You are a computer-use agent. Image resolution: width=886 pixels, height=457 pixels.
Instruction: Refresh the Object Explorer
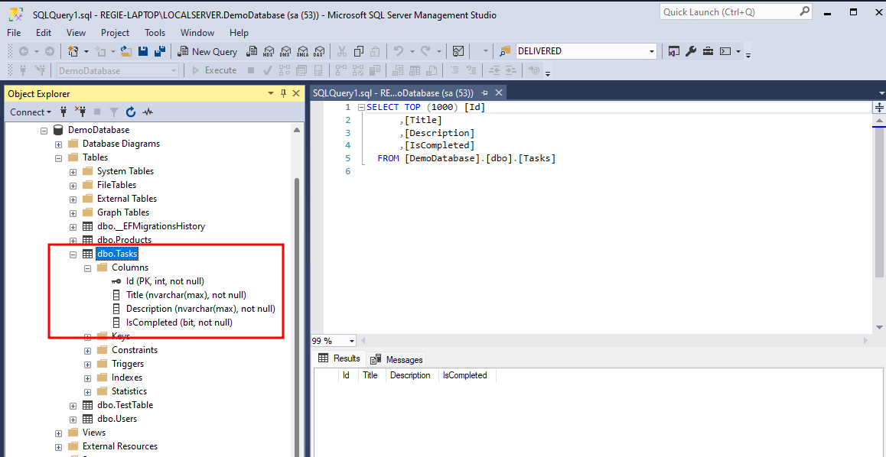click(x=130, y=112)
